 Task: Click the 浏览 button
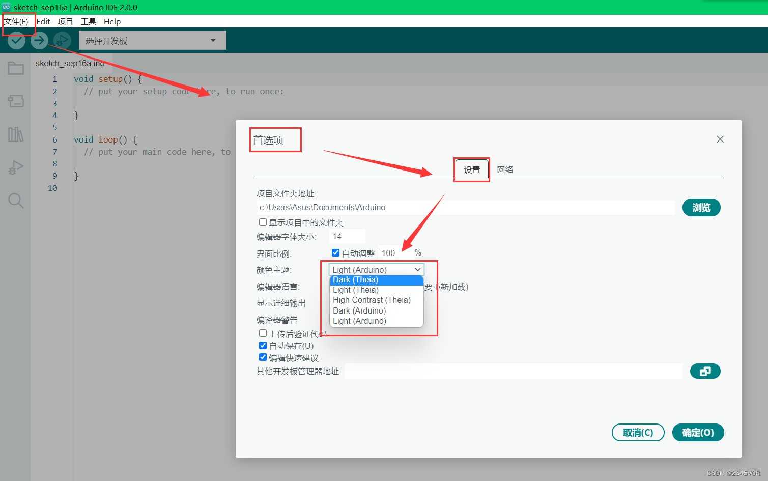tap(701, 207)
